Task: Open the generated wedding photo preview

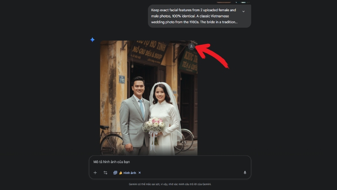Action: 149,98
